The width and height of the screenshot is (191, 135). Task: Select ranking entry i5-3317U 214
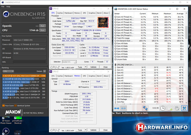pyautogui.click(x=24, y=98)
